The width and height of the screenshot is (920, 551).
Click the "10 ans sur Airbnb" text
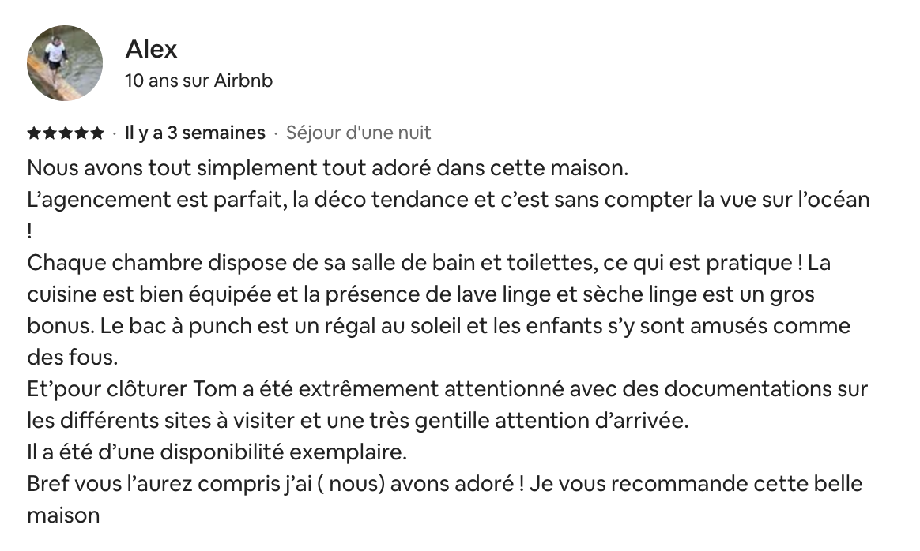click(x=199, y=81)
